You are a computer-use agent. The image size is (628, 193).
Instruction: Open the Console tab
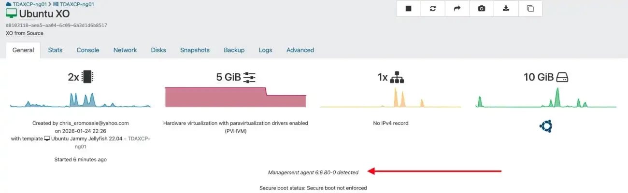pos(88,50)
